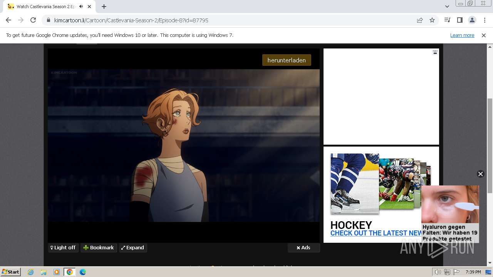Launch Microsoft Edge from taskbar
The width and height of the screenshot is (493, 277).
tap(82, 272)
